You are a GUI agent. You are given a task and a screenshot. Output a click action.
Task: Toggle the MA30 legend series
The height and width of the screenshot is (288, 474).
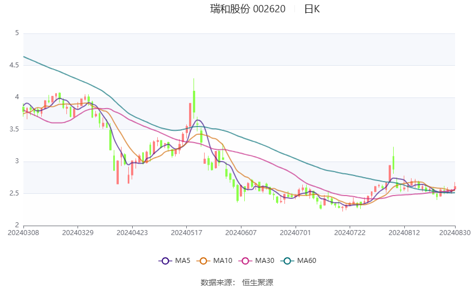point(257,261)
